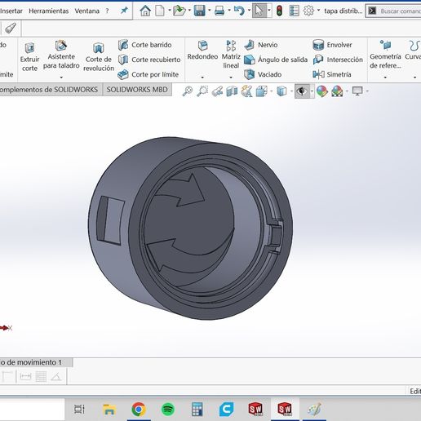Screen dimensions: 421x421
Task: Open the Ventana menu
Action: tap(86, 11)
